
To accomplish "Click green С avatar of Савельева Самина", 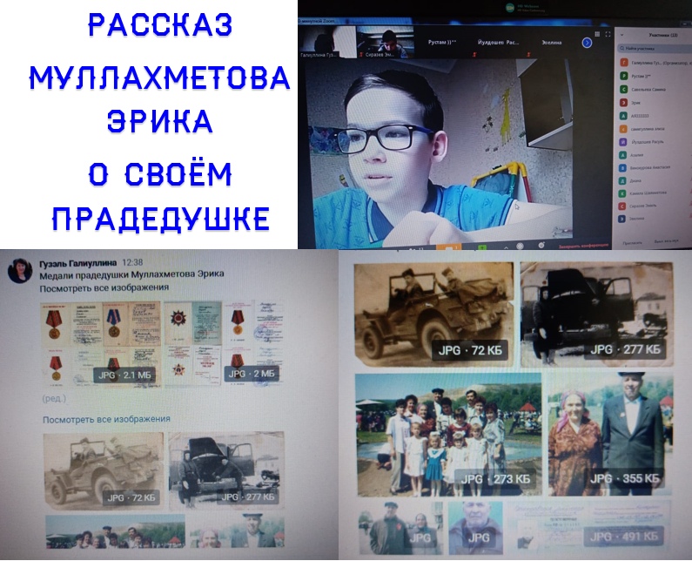I will click(623, 89).
